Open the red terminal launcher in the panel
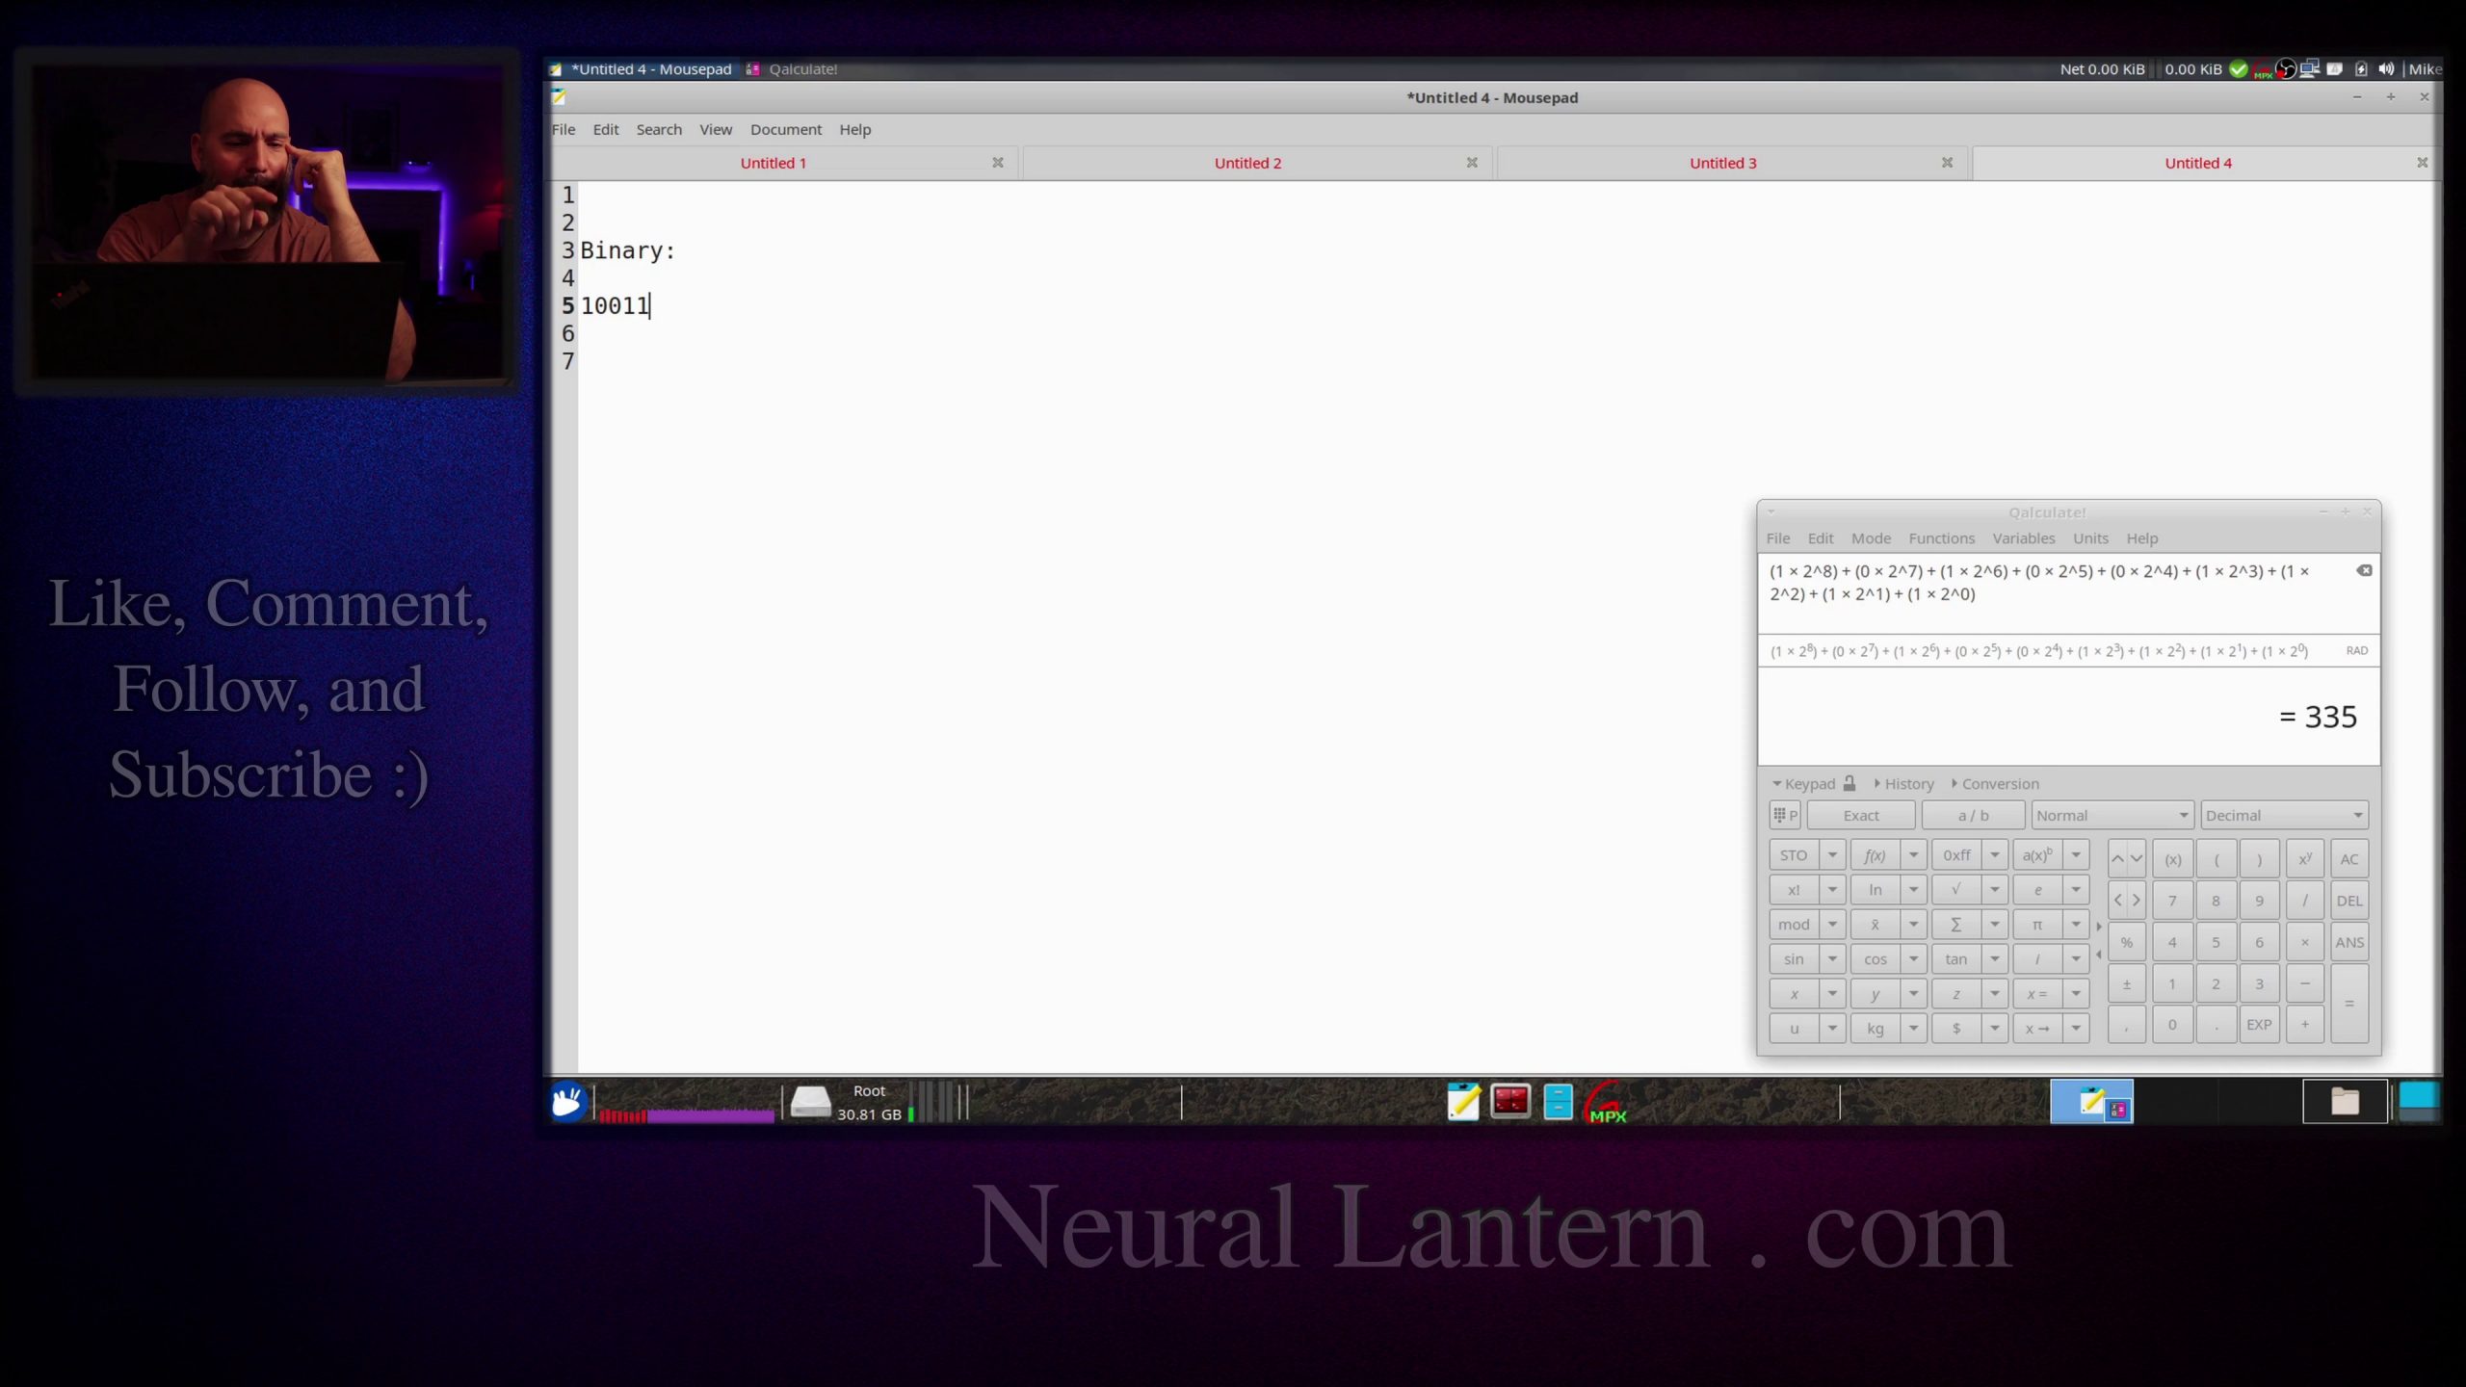 click(x=1510, y=1101)
